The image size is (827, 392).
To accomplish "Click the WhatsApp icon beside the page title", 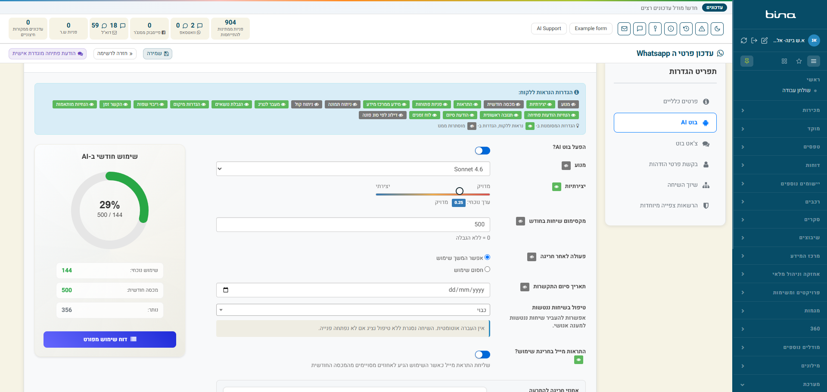I will tap(720, 53).
